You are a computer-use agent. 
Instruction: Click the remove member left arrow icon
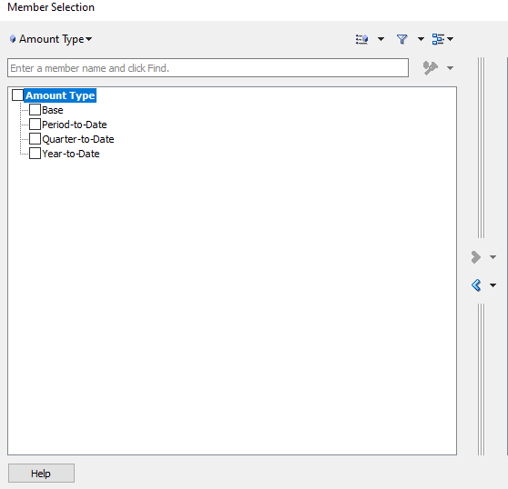pyautogui.click(x=476, y=285)
